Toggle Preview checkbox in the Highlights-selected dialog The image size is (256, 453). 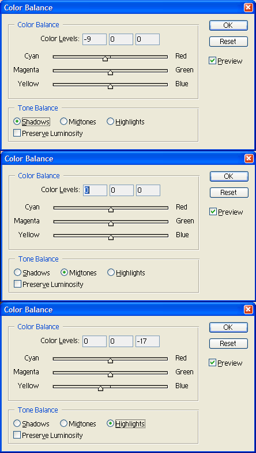[x=212, y=363]
